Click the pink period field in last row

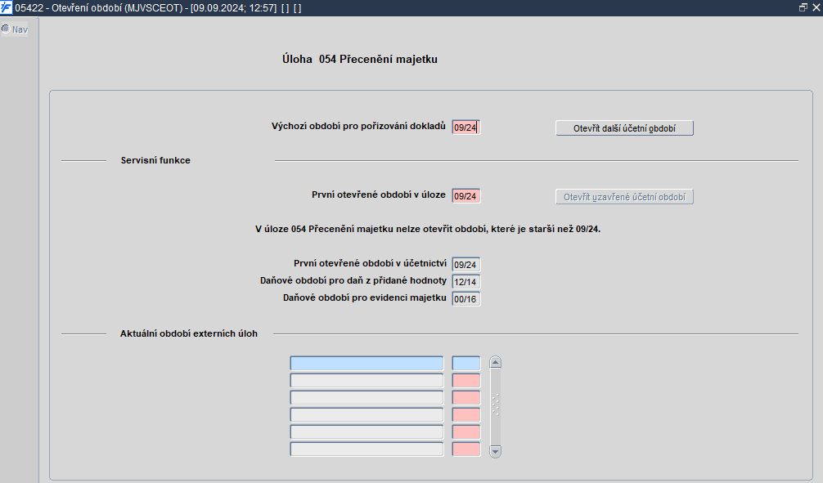(x=466, y=449)
